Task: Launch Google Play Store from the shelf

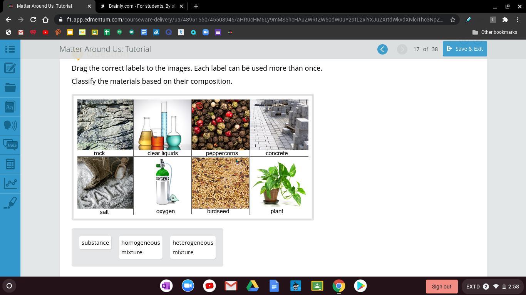Action: tap(360, 286)
